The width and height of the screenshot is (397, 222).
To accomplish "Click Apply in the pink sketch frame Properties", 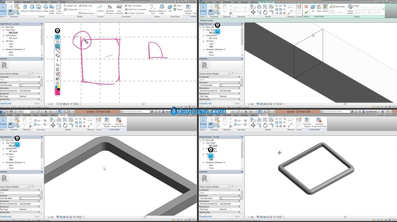I will point(37,103).
